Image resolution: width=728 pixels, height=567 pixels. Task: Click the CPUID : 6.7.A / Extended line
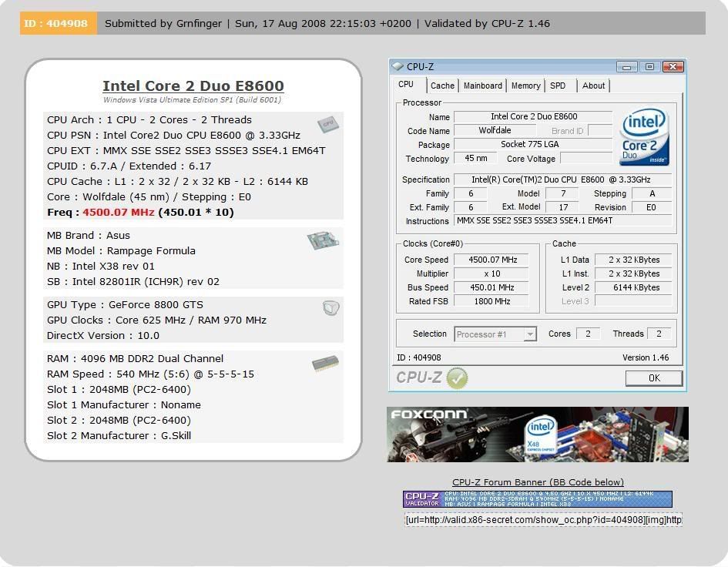(129, 166)
